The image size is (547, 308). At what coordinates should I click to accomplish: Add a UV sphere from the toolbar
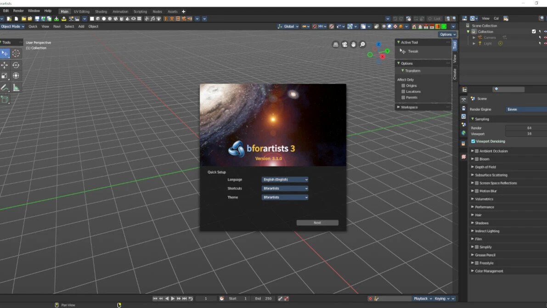[110, 19]
